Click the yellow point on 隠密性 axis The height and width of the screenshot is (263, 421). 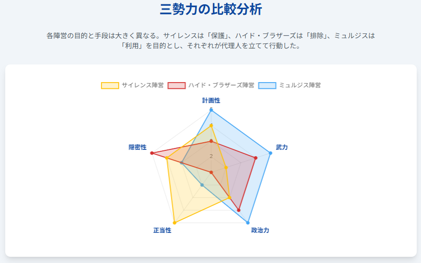point(167,158)
